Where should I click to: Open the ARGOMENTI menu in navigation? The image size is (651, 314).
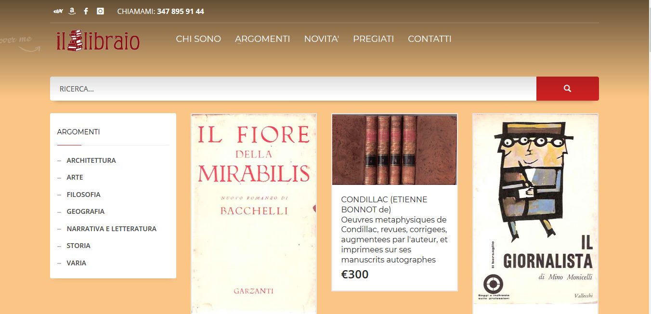(262, 39)
